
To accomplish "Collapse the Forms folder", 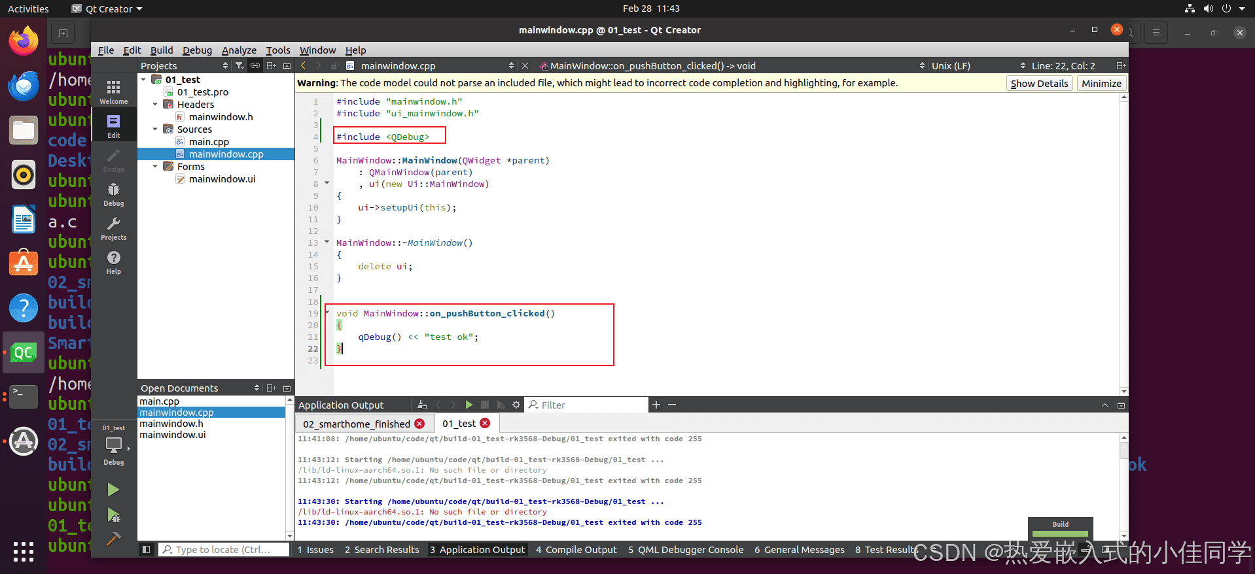I will 155,167.
